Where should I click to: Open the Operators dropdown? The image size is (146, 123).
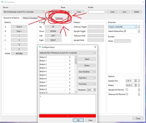coord(87,78)
